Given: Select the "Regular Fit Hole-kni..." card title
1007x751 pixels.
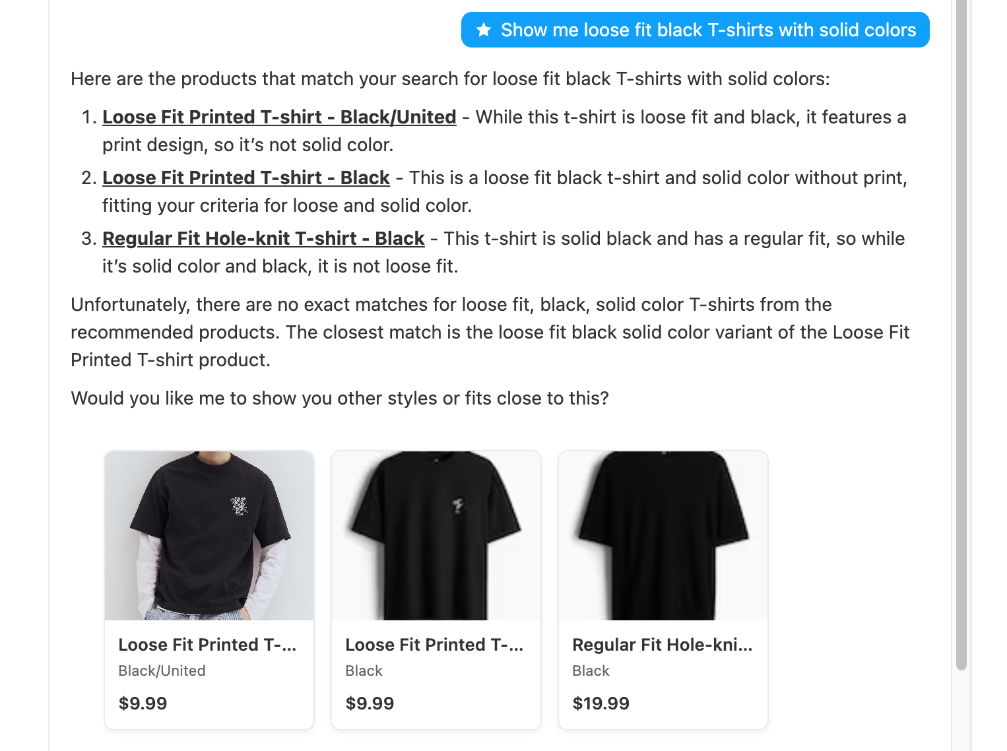Looking at the screenshot, I should (663, 645).
